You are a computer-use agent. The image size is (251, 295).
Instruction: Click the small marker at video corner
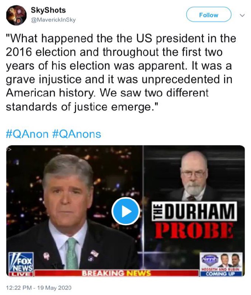pos(9,149)
